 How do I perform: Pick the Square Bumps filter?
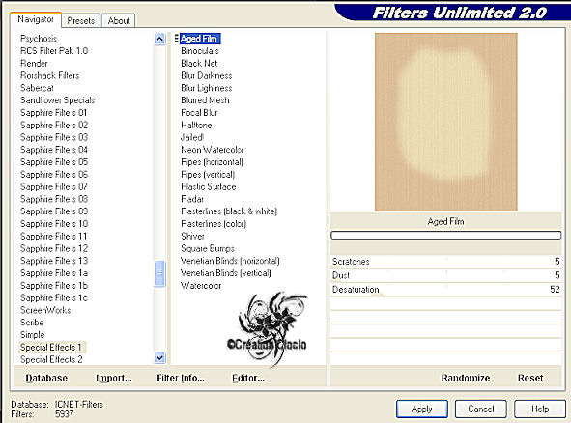[208, 248]
